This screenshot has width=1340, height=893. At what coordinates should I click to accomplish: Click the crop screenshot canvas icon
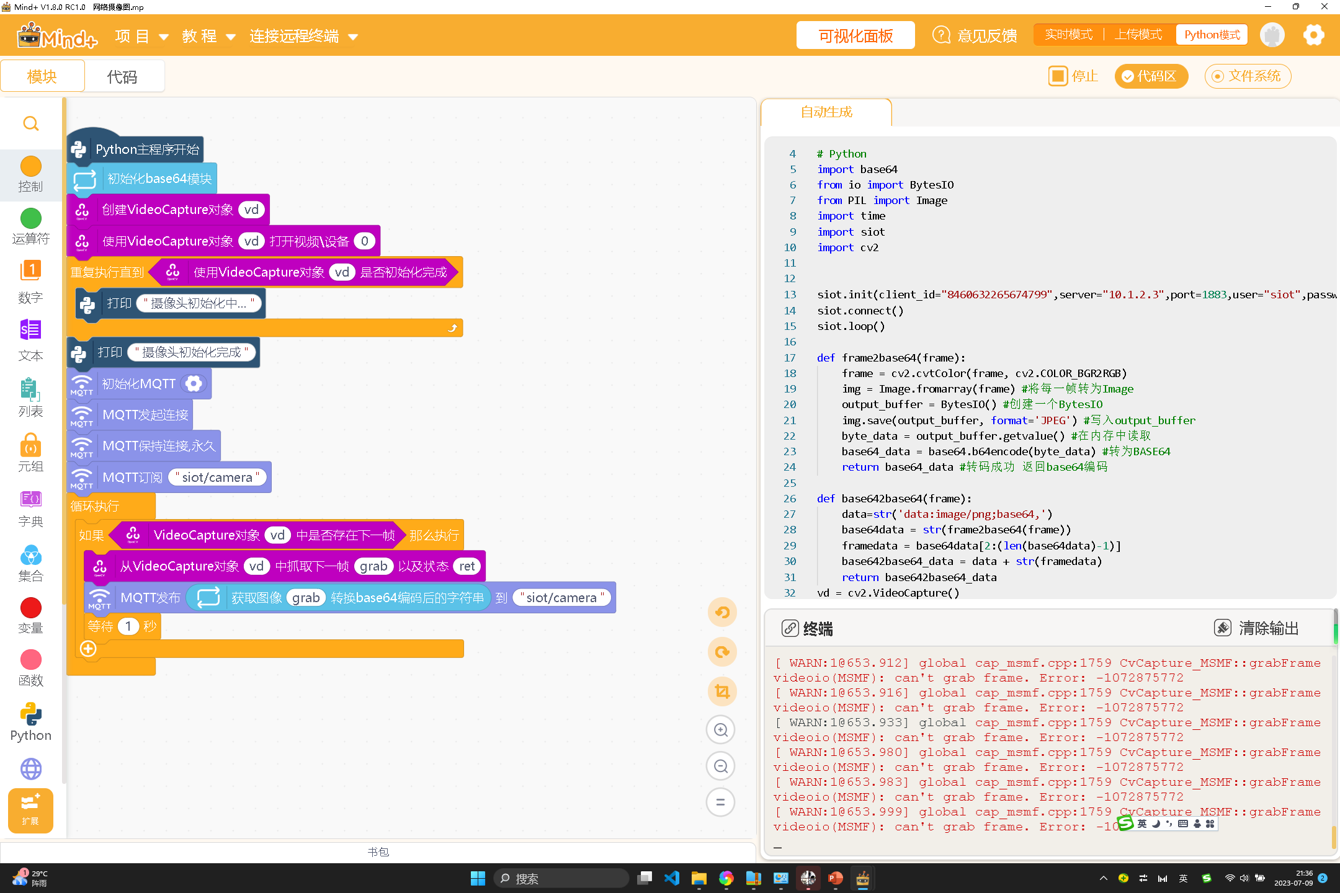click(721, 691)
